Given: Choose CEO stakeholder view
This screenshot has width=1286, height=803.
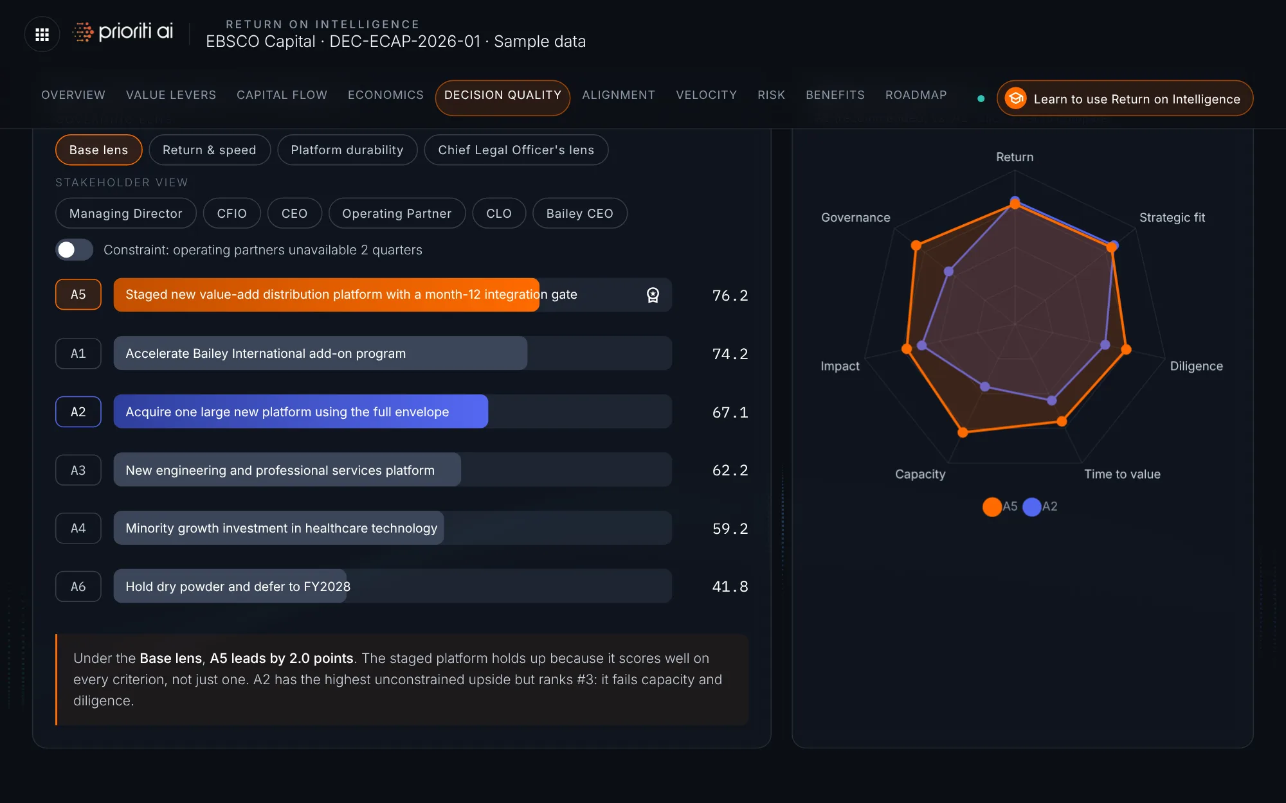Looking at the screenshot, I should point(294,213).
